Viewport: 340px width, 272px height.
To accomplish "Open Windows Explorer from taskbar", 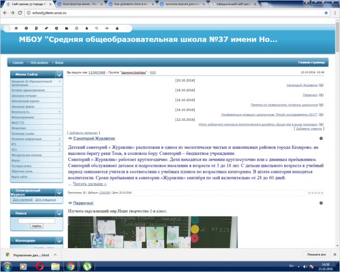I will (x=55, y=266).
